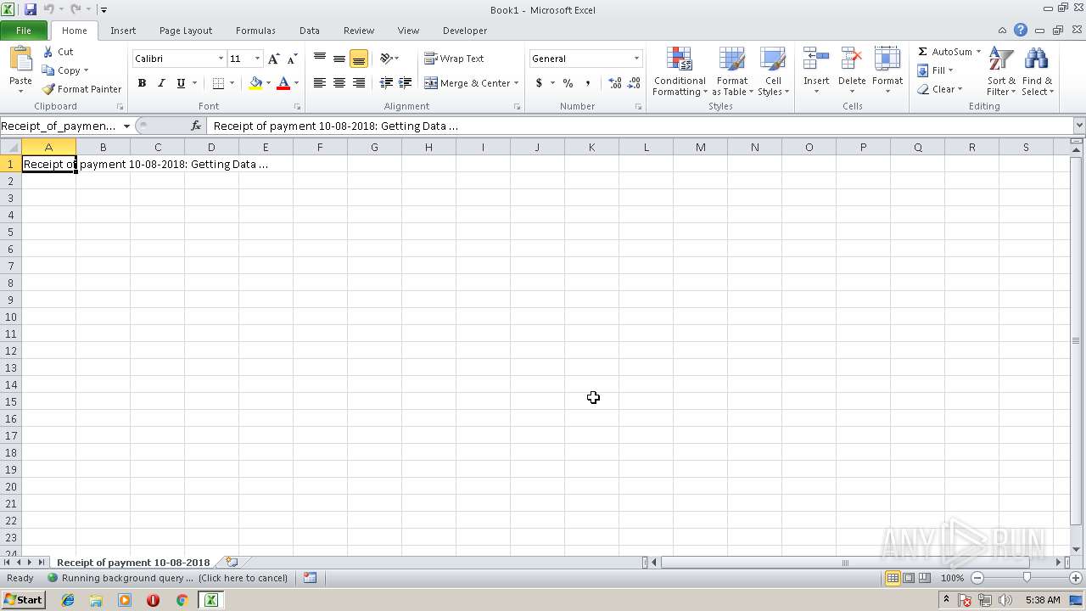
Task: Apply red font color
Action: click(283, 83)
